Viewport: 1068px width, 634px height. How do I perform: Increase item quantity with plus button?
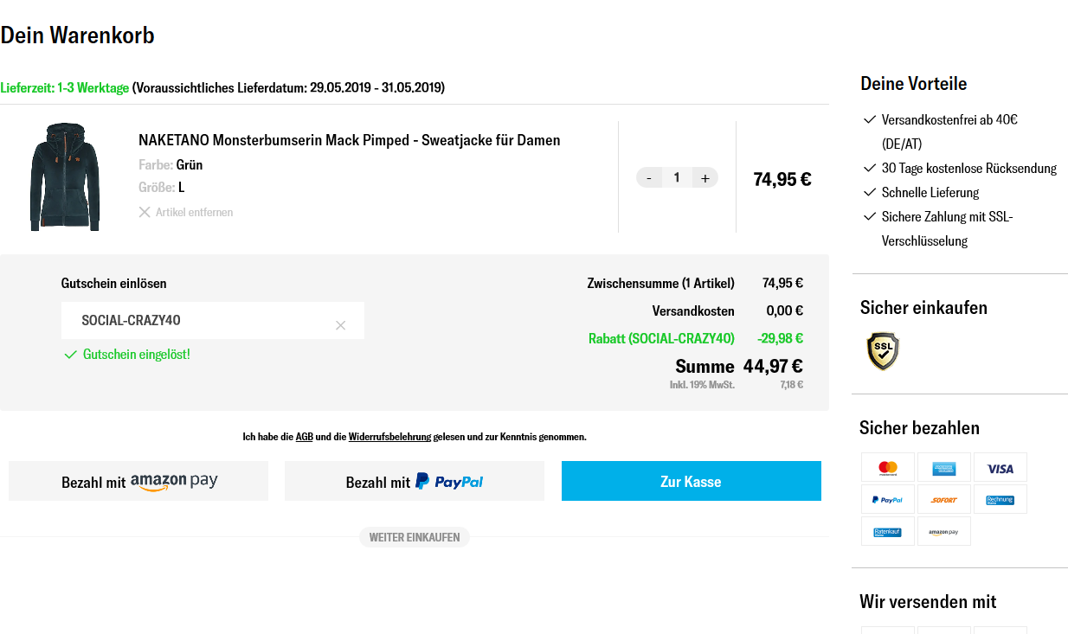click(704, 178)
